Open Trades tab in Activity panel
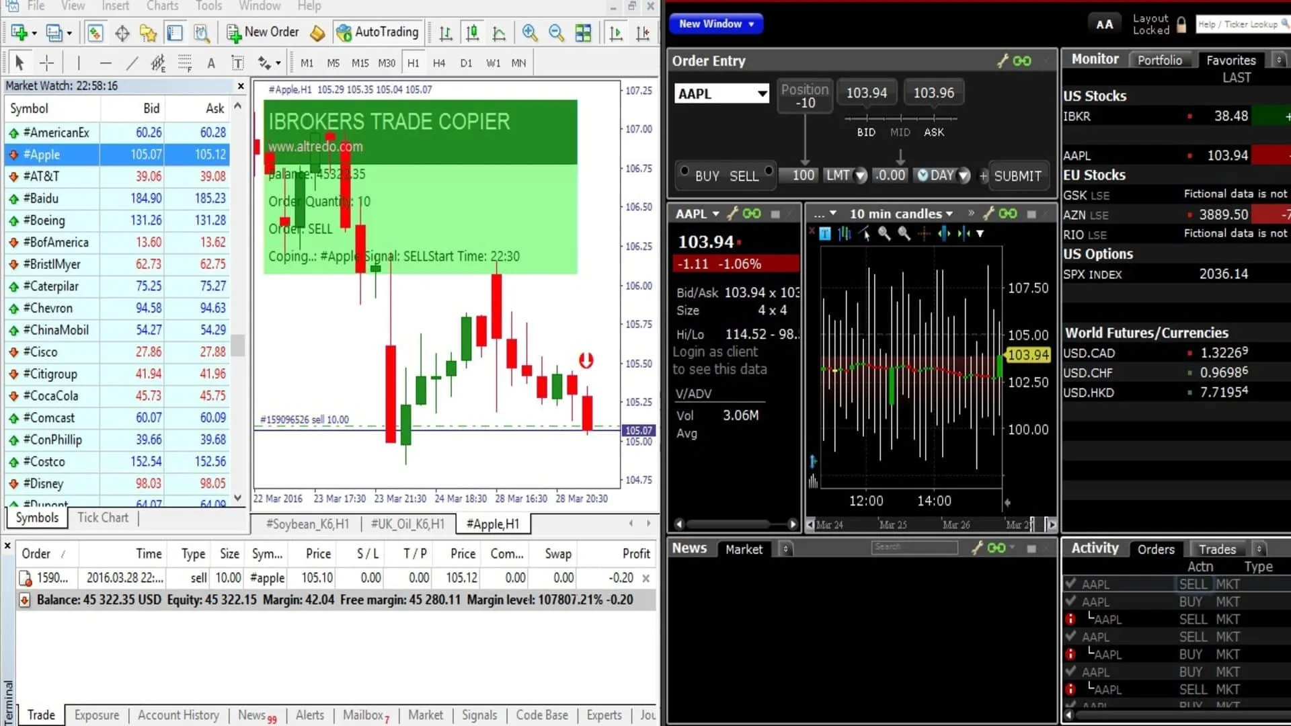The width and height of the screenshot is (1291, 726). point(1217,549)
